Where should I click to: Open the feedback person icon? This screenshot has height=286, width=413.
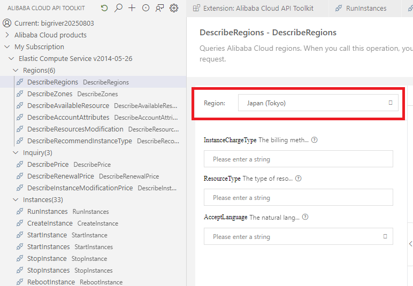click(159, 8)
